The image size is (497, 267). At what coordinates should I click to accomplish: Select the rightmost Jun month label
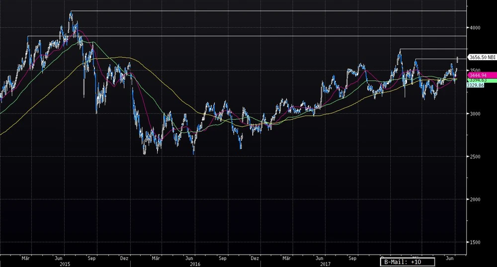click(450, 258)
